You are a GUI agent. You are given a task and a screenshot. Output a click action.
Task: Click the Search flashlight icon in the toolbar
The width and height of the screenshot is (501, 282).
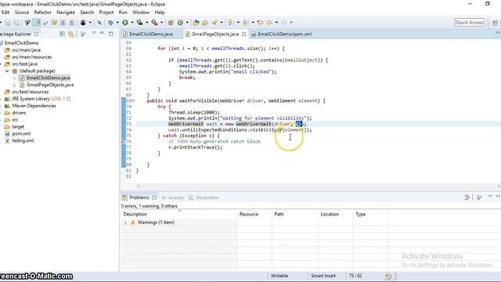coord(214,23)
